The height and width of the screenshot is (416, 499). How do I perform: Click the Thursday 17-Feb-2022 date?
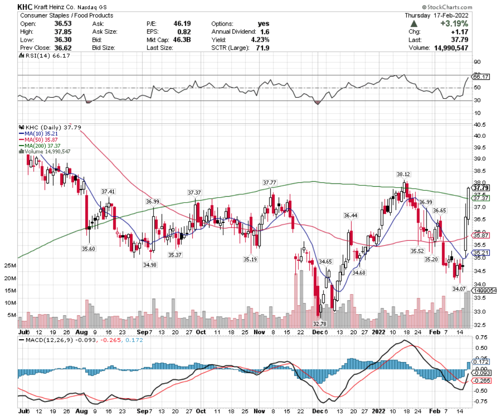coord(436,15)
